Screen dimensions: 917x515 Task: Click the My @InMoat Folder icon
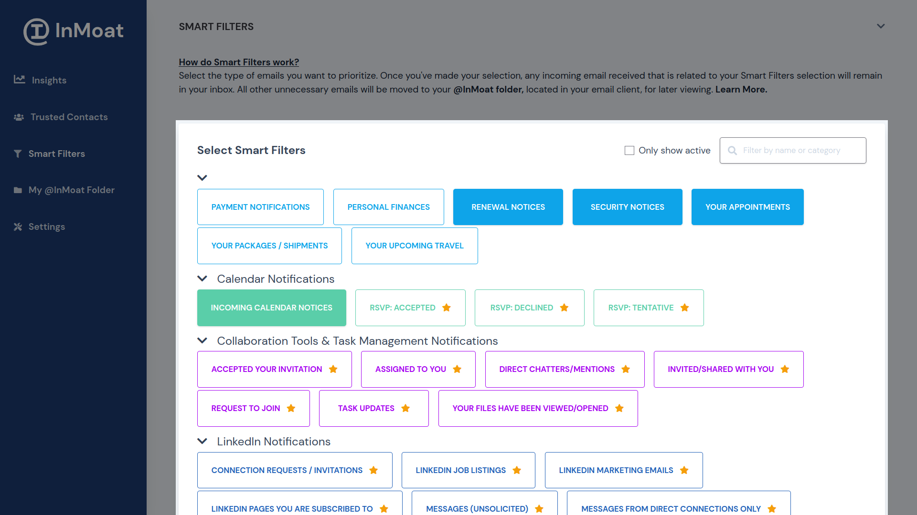(x=18, y=190)
